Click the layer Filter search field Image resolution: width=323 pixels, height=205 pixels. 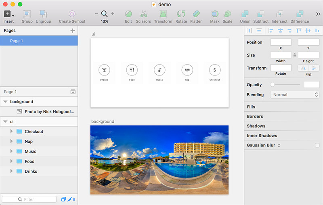[29, 199]
